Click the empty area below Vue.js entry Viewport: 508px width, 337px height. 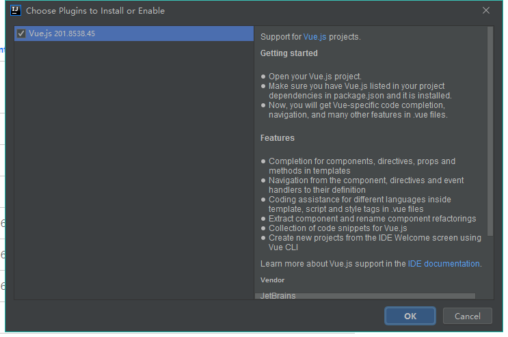[134, 170]
